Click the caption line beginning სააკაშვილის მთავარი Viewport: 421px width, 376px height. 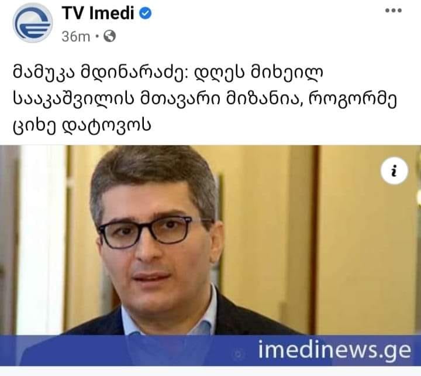click(205, 99)
